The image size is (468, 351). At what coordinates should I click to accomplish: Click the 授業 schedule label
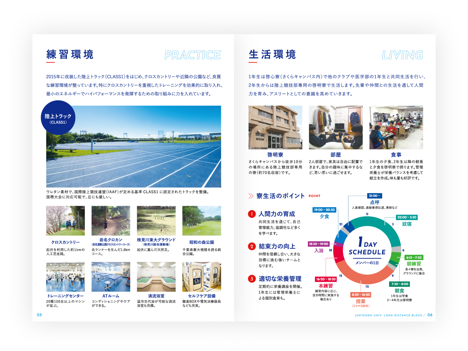click(x=361, y=301)
